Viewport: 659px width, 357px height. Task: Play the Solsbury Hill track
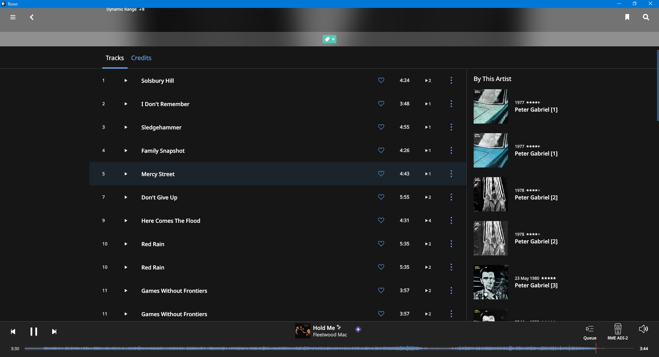(126, 81)
